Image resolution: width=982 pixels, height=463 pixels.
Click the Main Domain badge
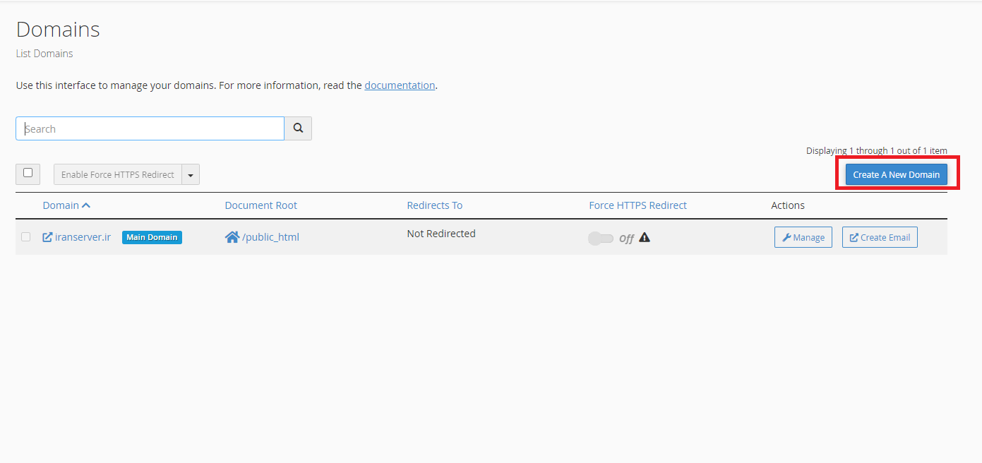coord(152,237)
